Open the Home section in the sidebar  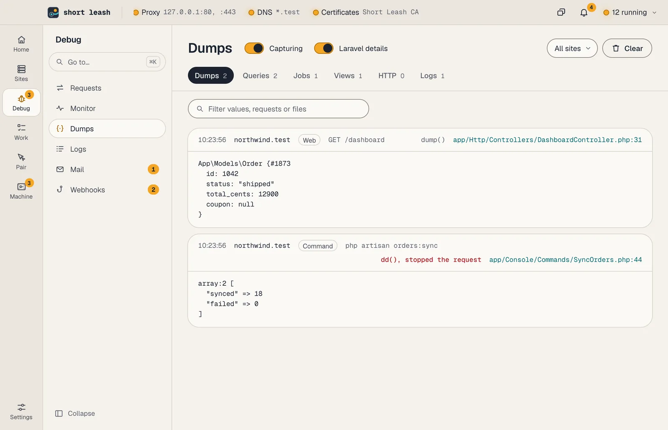tap(21, 44)
